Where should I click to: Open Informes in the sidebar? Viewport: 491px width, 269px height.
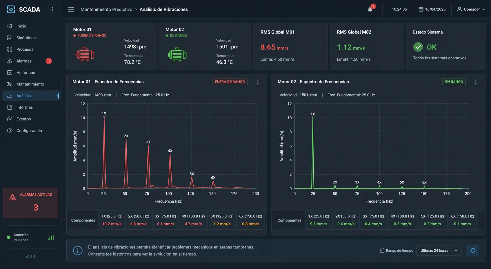point(31,107)
